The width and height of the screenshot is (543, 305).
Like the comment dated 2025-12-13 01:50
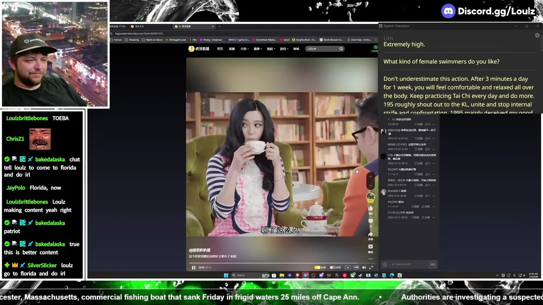[428, 138]
